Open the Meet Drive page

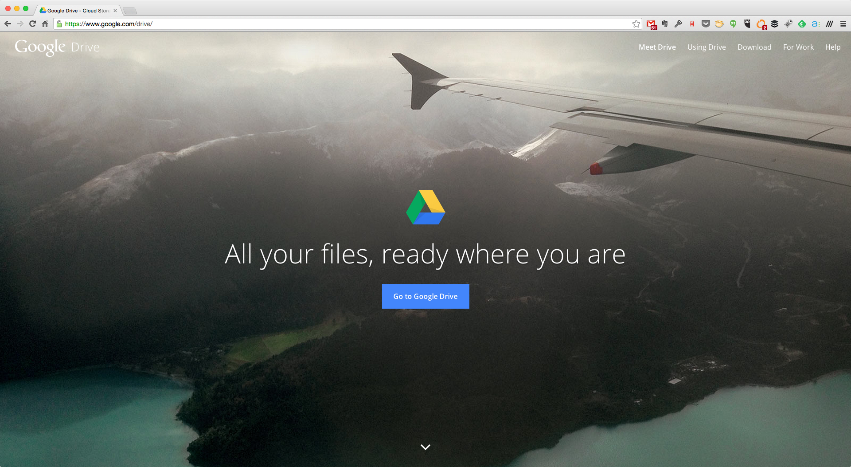(657, 47)
